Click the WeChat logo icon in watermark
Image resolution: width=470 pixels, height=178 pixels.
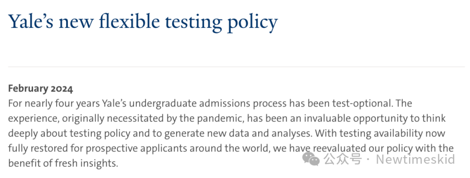click(311, 159)
